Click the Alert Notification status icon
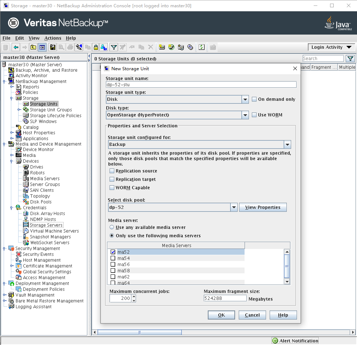This screenshot has width=357, height=345. coord(276,341)
